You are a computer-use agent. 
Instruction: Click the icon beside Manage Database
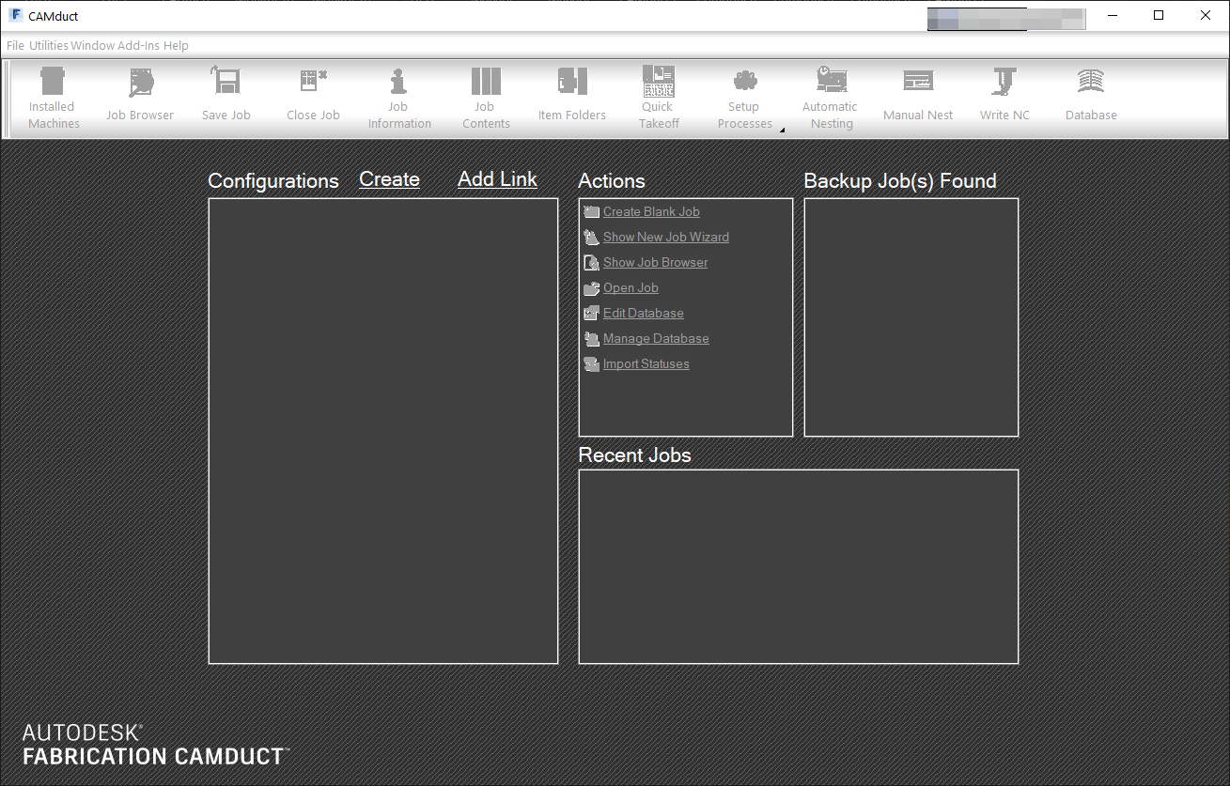(x=591, y=339)
